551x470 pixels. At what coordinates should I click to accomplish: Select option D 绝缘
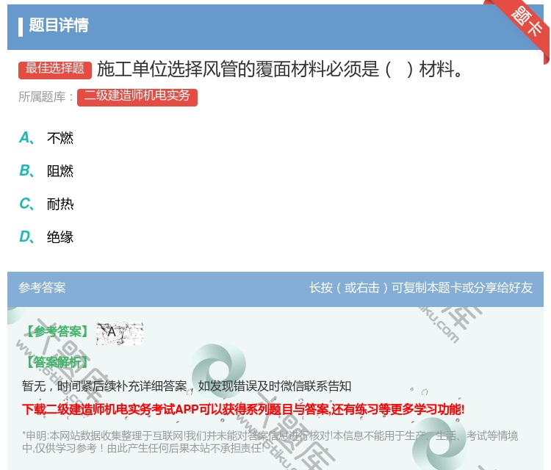(46, 237)
